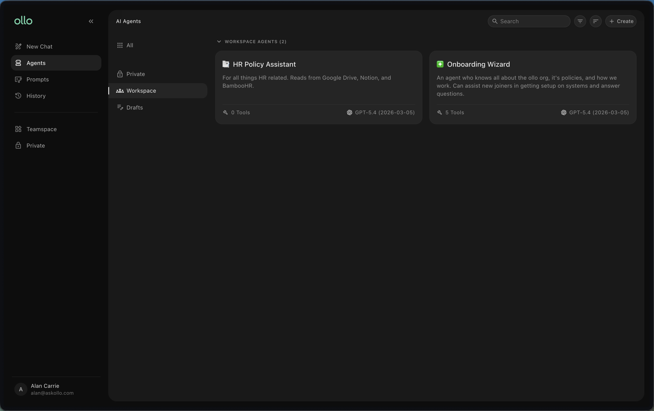Click the '0 Tools' label

240,112
